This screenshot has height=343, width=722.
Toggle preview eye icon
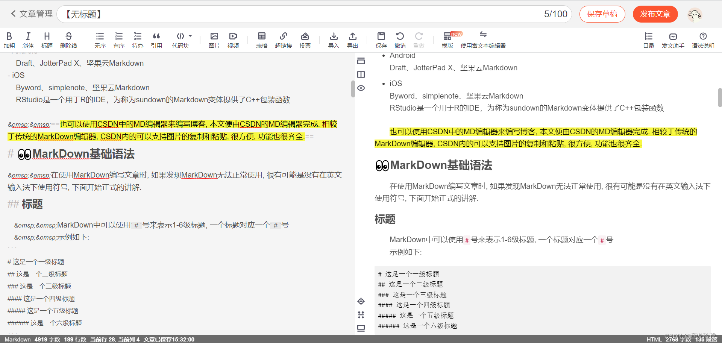click(x=361, y=88)
